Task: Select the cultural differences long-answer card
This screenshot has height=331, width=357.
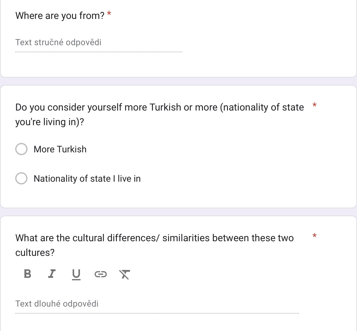Action: (179, 273)
